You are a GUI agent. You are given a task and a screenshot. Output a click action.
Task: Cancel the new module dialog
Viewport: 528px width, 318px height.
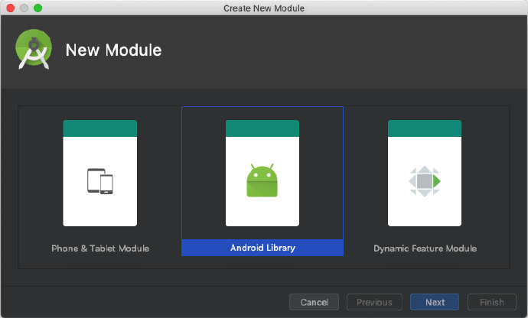point(315,302)
